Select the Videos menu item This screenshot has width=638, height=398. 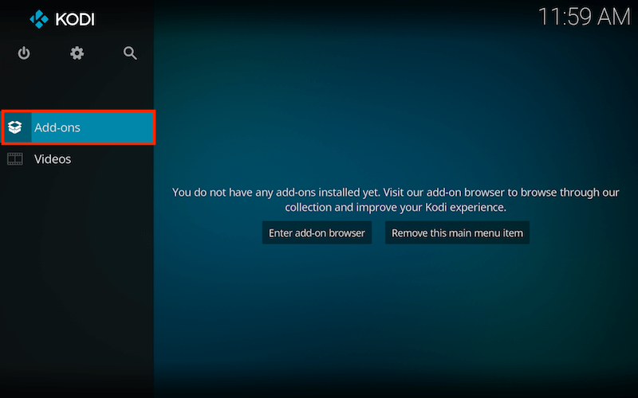77,158
